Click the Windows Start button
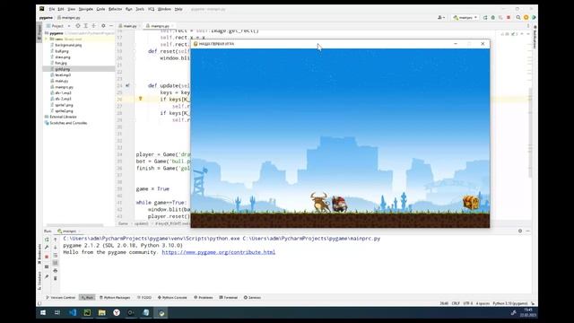 (x=43, y=313)
